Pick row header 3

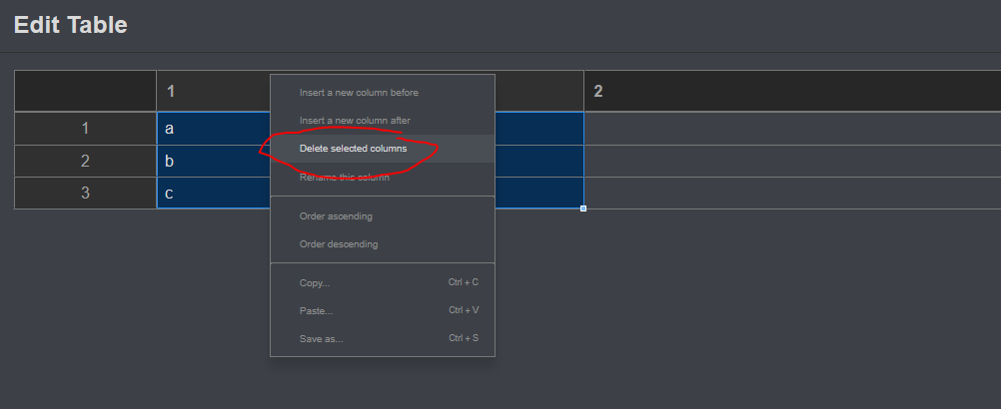[85, 194]
